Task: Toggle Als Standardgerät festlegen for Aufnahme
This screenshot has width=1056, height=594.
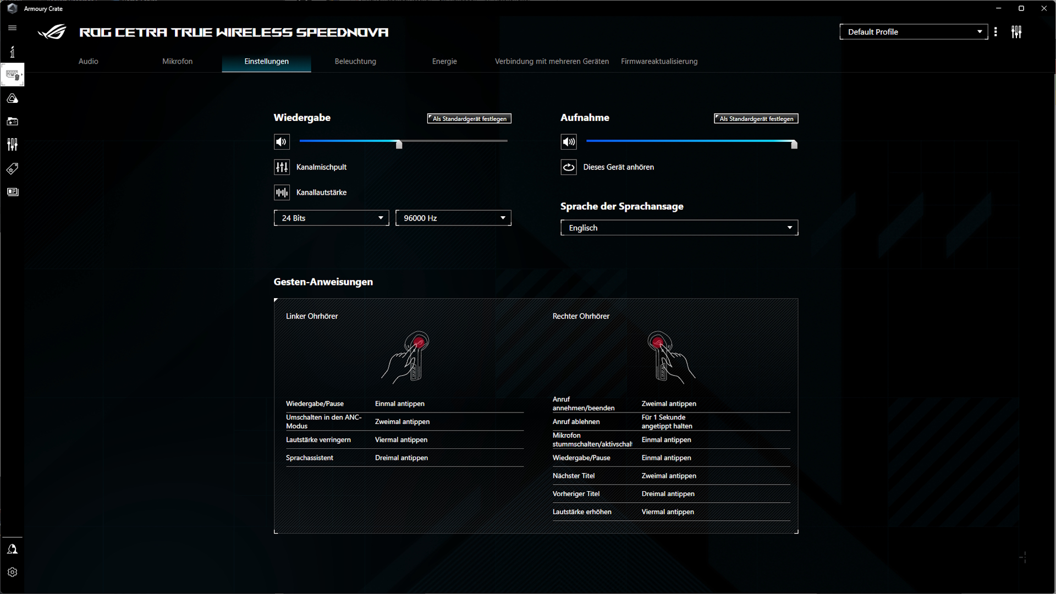Action: [756, 118]
